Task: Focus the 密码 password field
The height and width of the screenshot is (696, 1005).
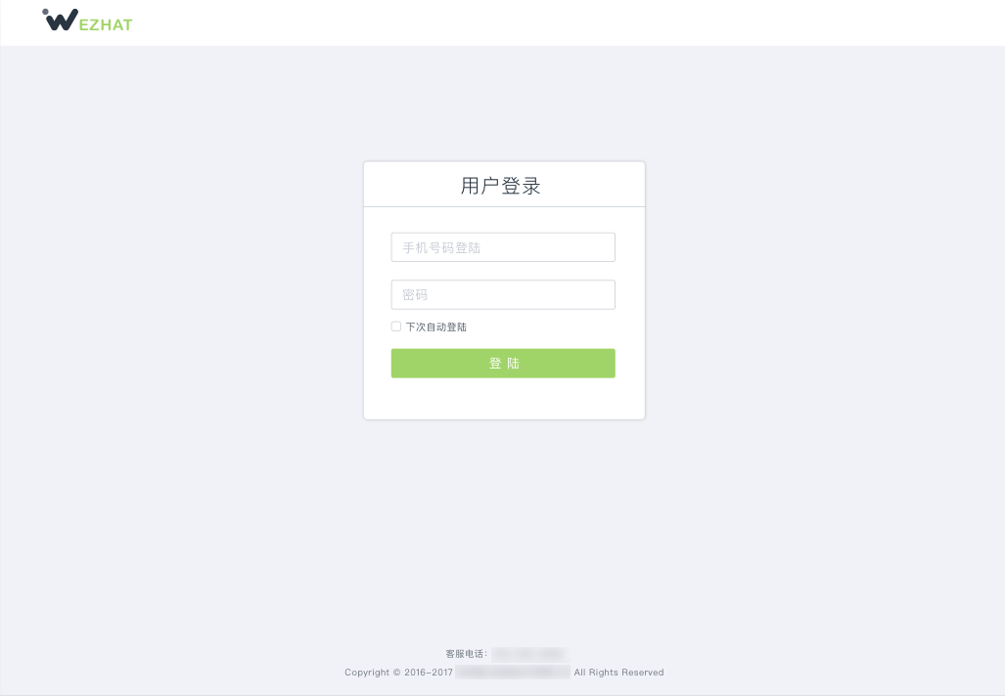Action: [503, 294]
